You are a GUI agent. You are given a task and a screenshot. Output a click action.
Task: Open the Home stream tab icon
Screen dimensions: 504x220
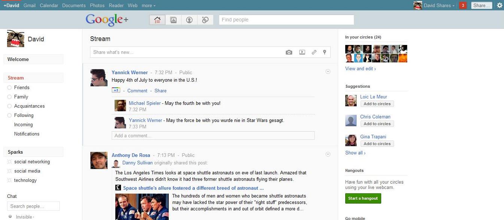tap(157, 19)
